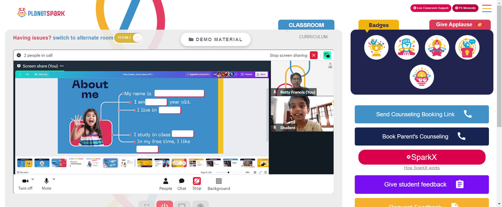Screen dimensions: 502x207
Task: Open Canva help question icon
Action: coord(266,172)
